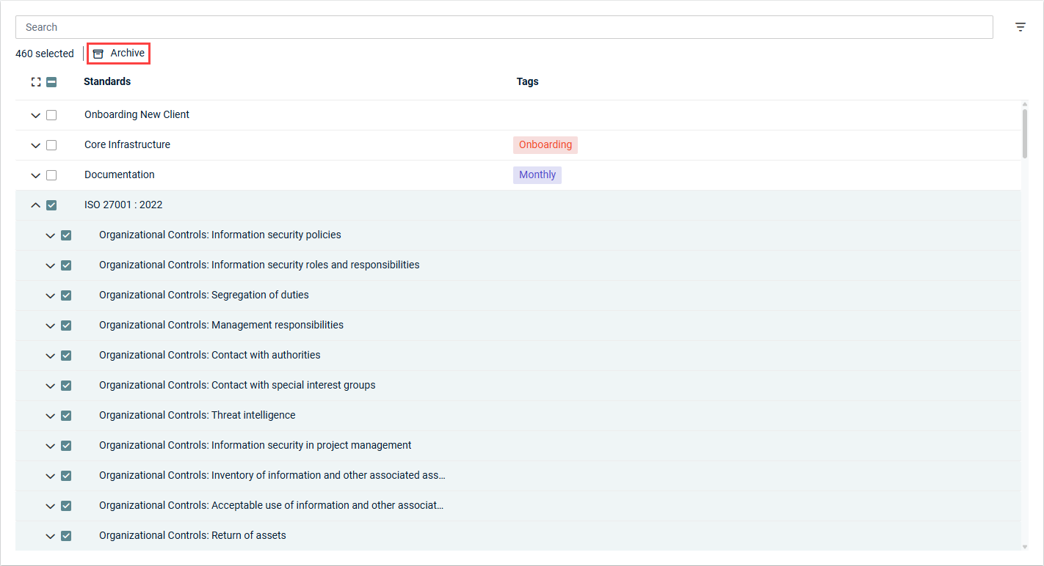Click the Tags column header
This screenshot has height=566, width=1044.
(527, 81)
